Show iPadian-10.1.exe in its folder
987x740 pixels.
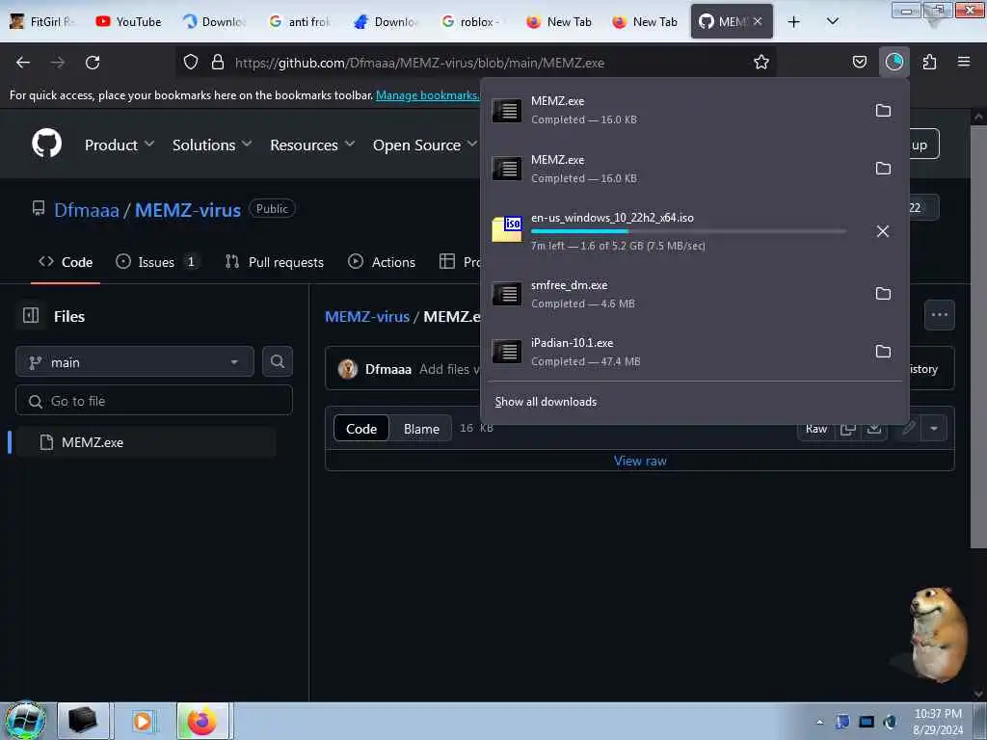click(x=883, y=352)
